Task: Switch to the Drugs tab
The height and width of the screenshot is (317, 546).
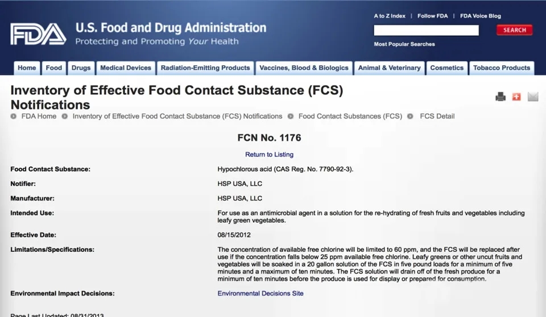Action: pyautogui.click(x=81, y=68)
